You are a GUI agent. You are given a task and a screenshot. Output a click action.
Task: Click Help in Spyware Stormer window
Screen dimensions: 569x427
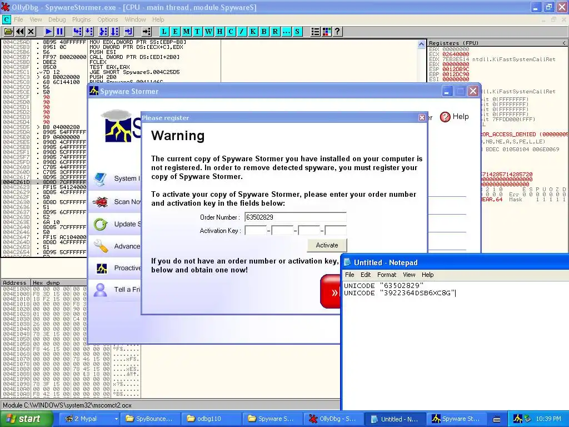coord(455,117)
